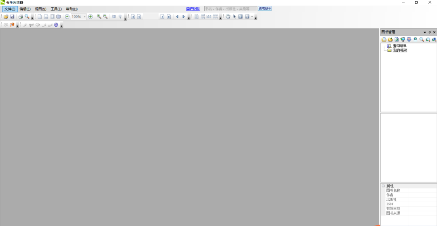Open the 编辑(E) menu
This screenshot has width=437, height=226.
25,9
